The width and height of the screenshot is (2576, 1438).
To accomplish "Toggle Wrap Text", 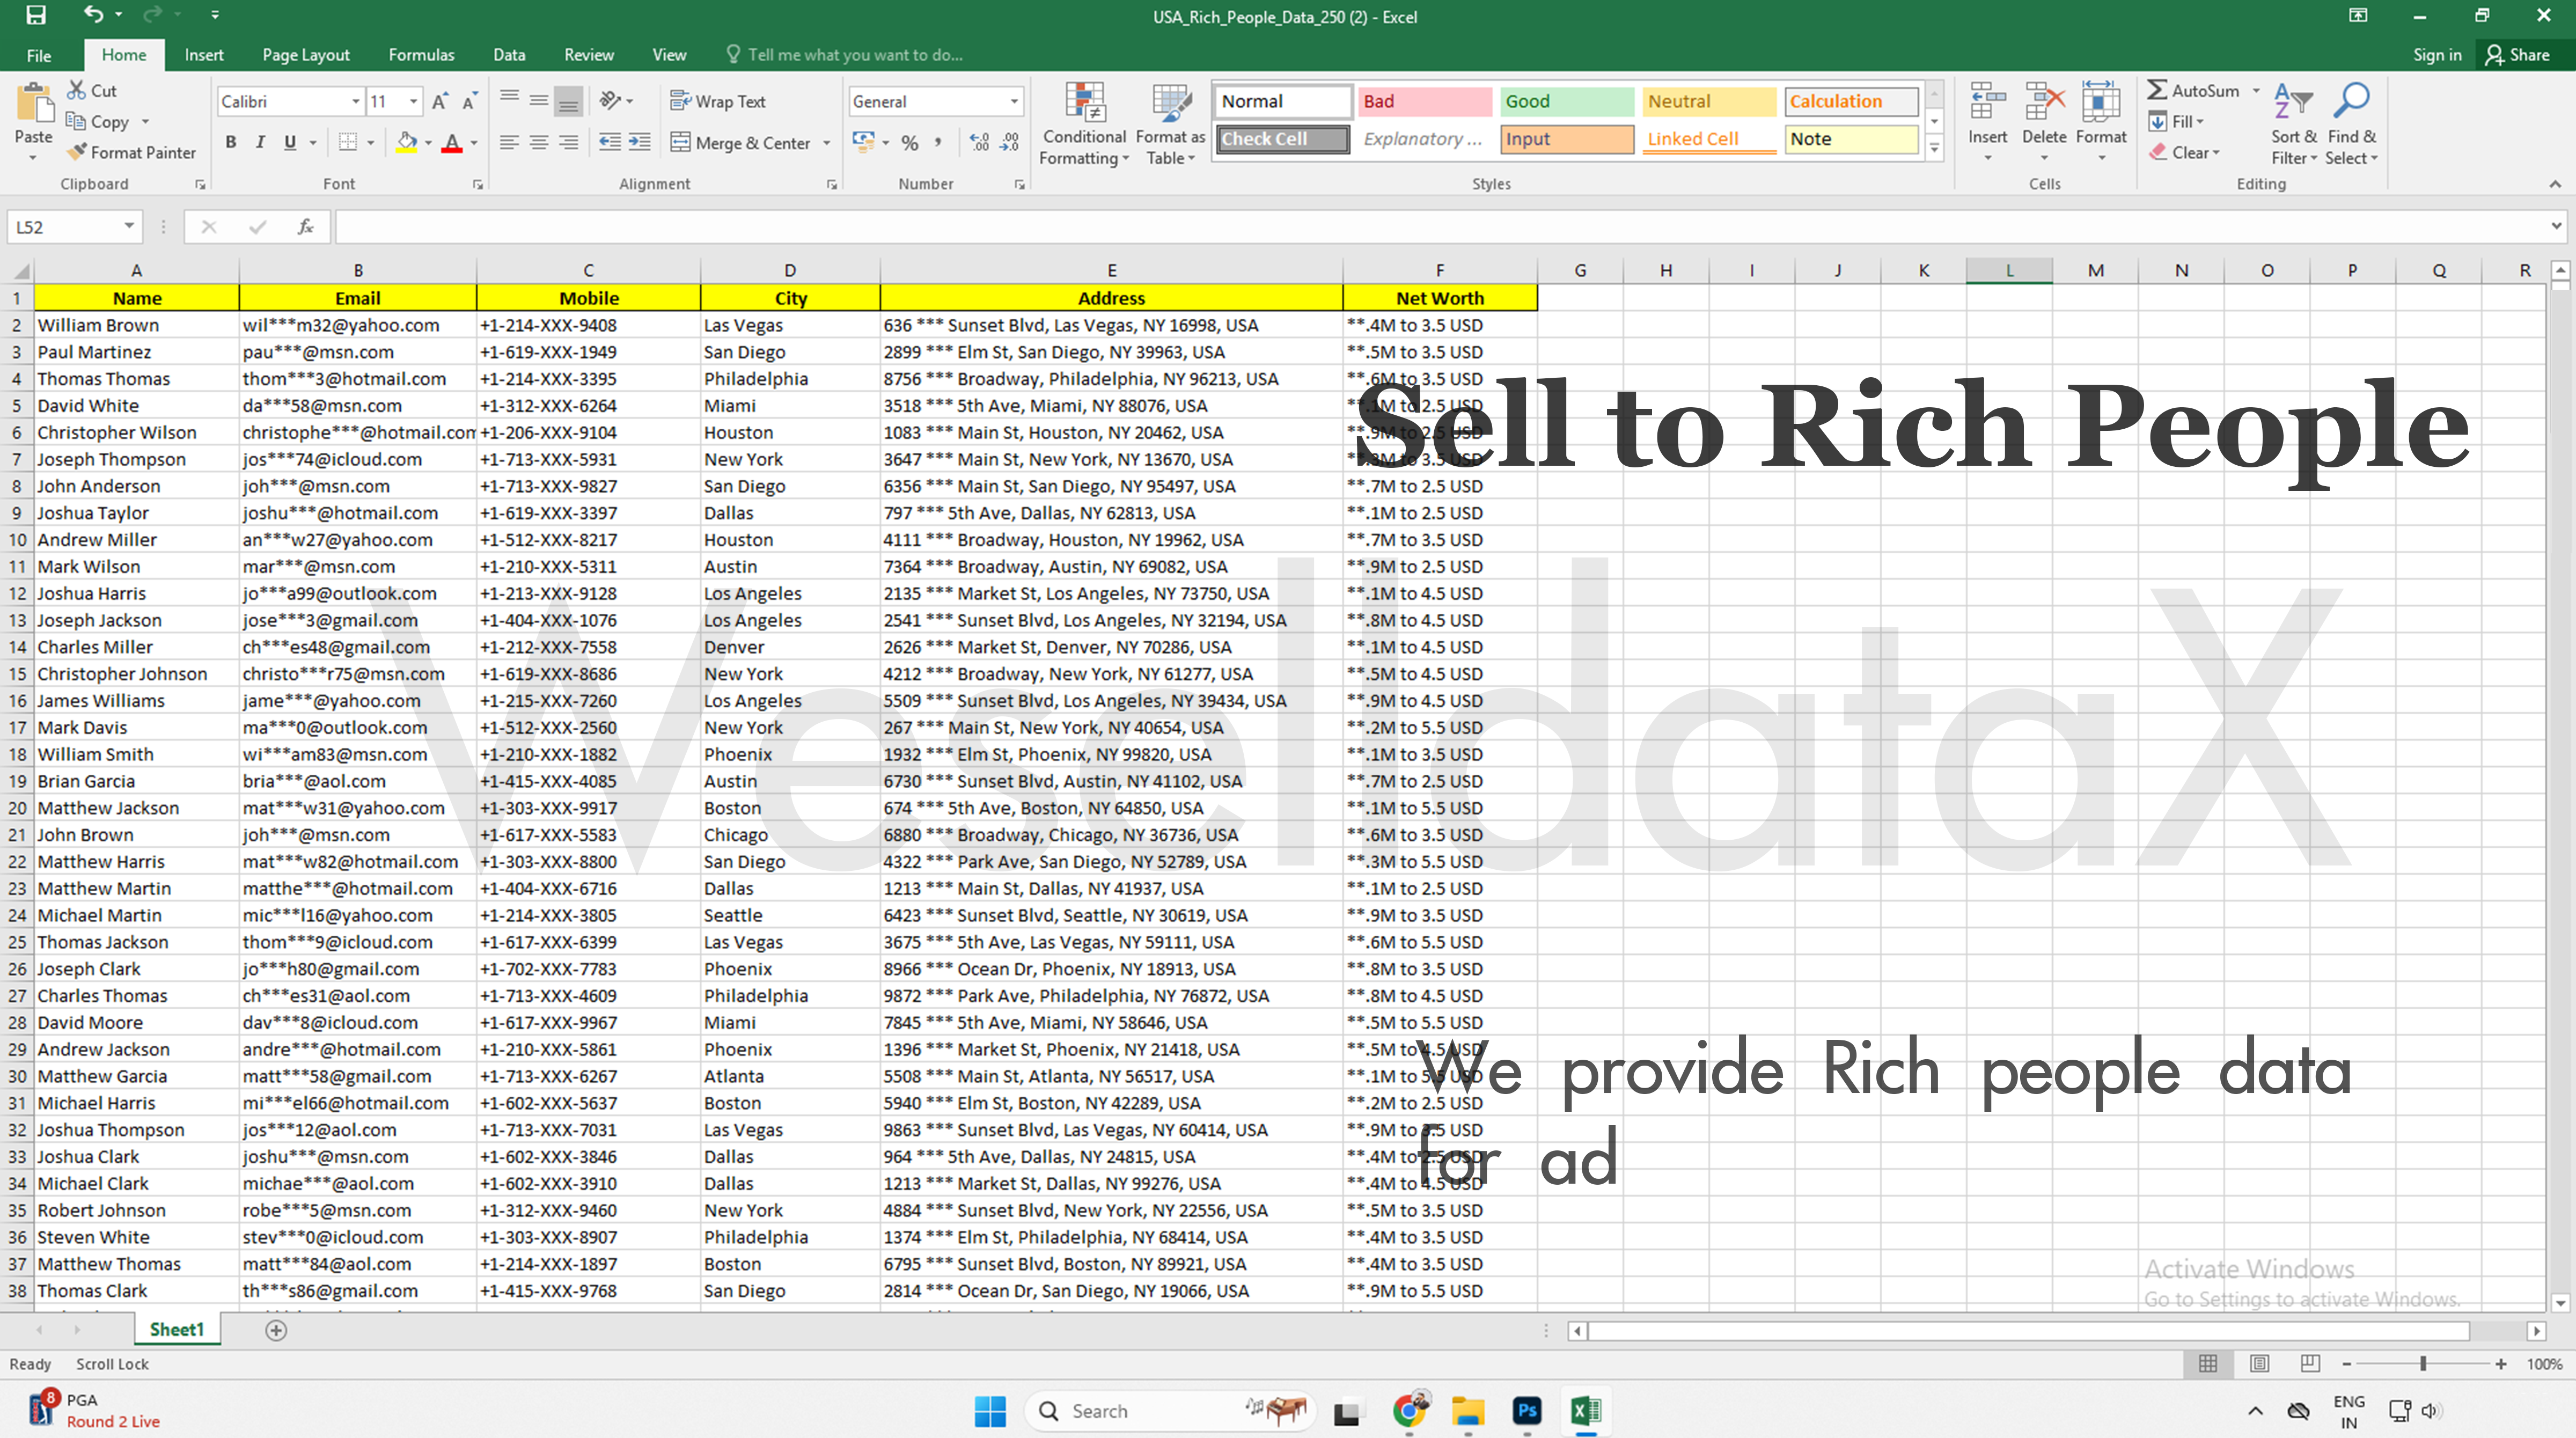I will [718, 101].
